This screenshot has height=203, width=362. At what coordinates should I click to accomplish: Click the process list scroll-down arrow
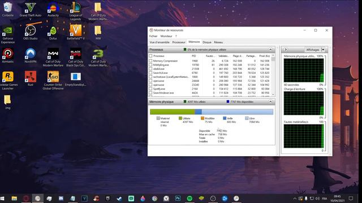pyautogui.click(x=273, y=95)
